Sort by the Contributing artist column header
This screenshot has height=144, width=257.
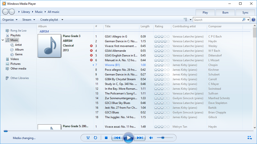point(189,26)
